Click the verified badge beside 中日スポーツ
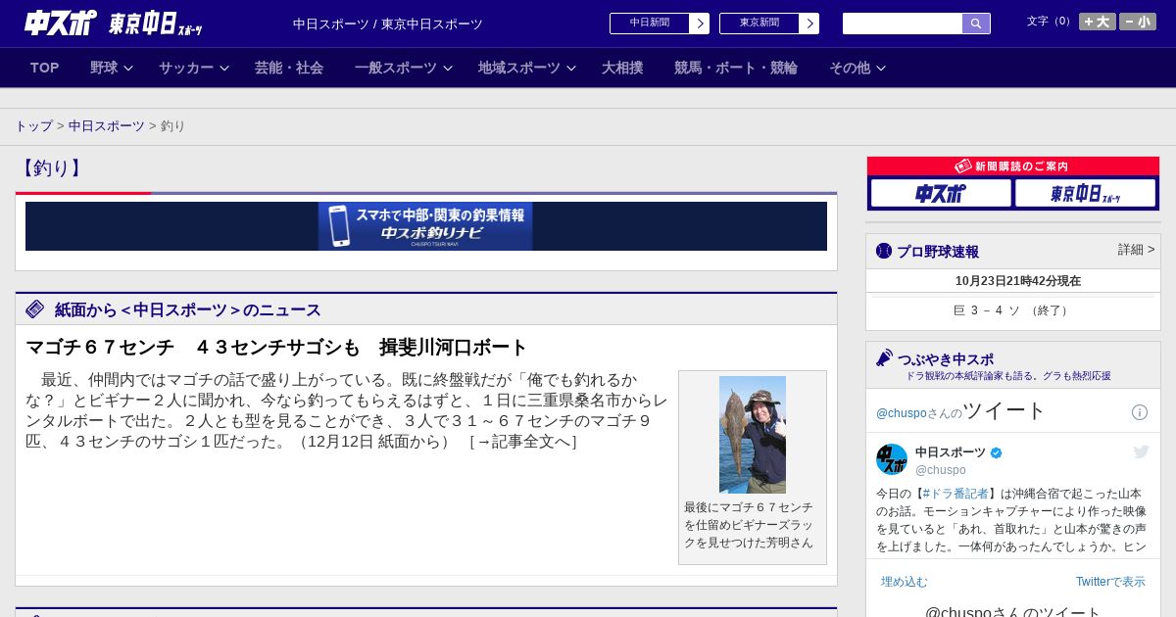This screenshot has height=617, width=1176. coord(997,452)
